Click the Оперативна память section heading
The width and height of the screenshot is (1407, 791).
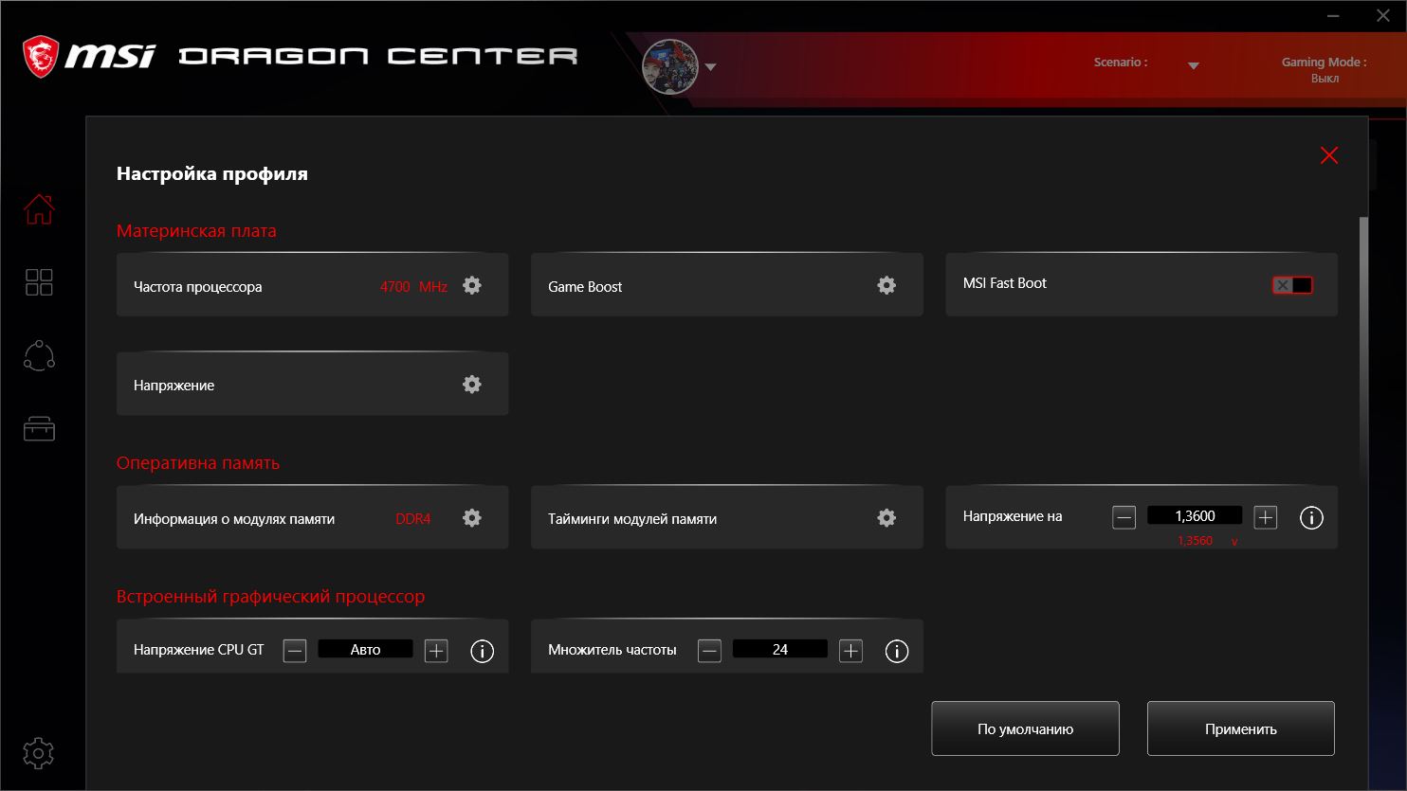click(198, 463)
